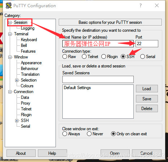
Task: Open the Features category
Action: point(28,51)
